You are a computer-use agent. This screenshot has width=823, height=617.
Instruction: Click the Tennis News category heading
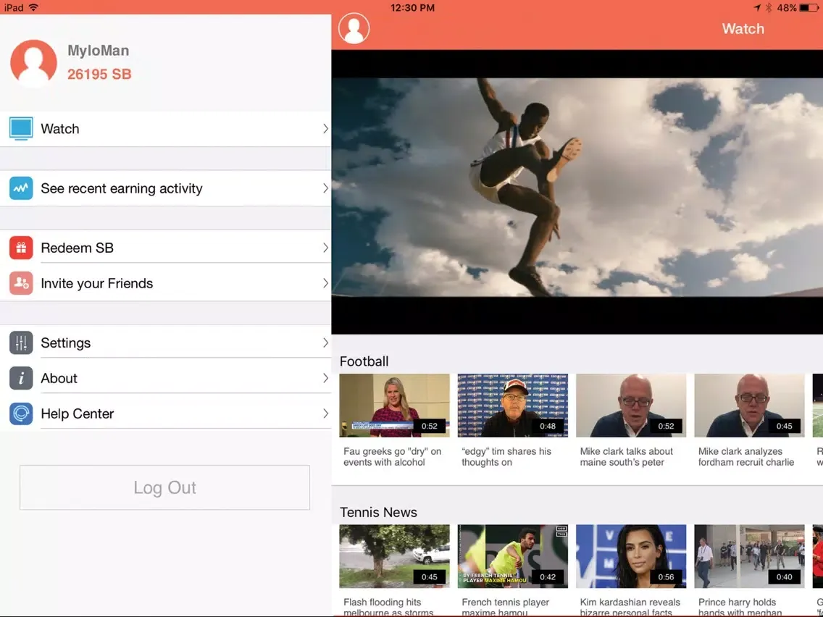[x=378, y=512]
